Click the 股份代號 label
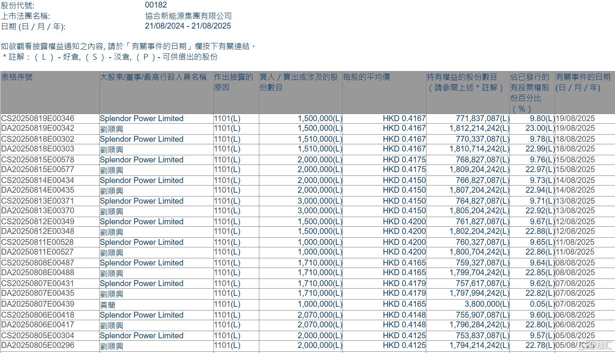The width and height of the screenshot is (615, 353). click(18, 5)
